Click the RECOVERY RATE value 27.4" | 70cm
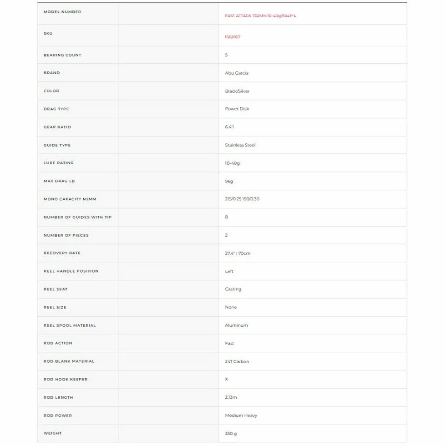 point(238,253)
